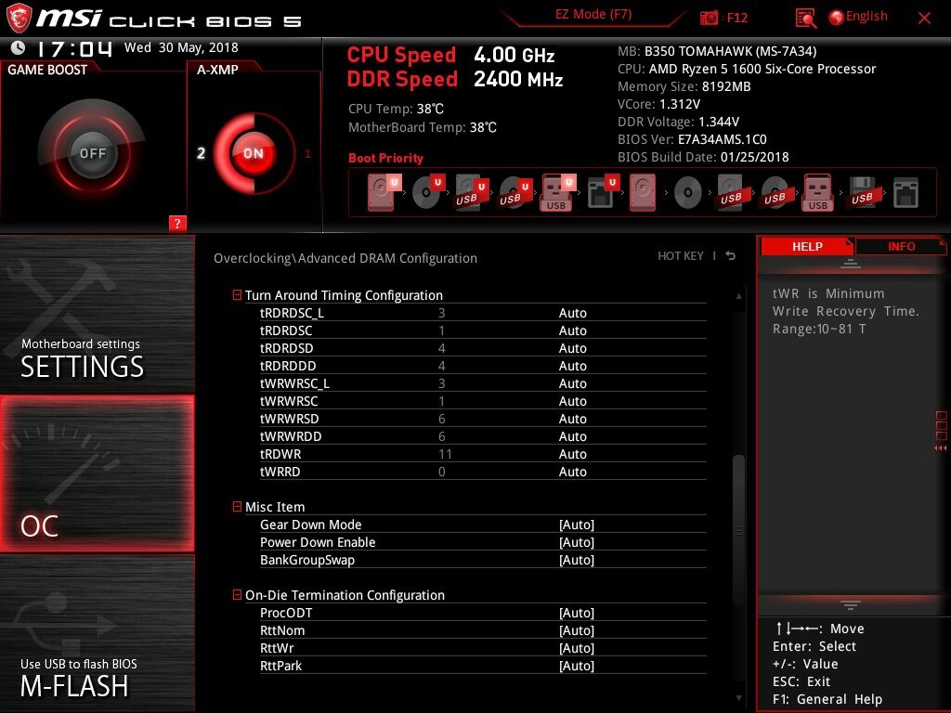Open RttPark [Auto] dropdown

pyautogui.click(x=576, y=665)
